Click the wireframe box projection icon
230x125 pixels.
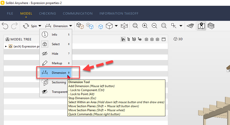click(124, 26)
